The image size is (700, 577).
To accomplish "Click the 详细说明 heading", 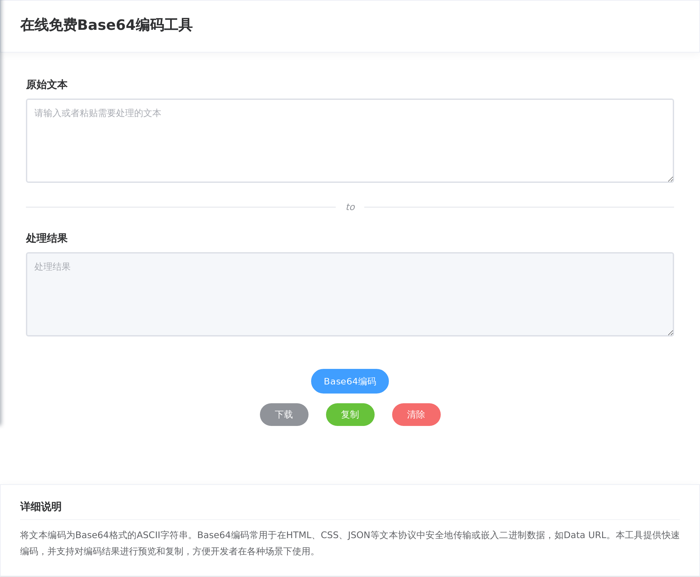I will click(41, 507).
